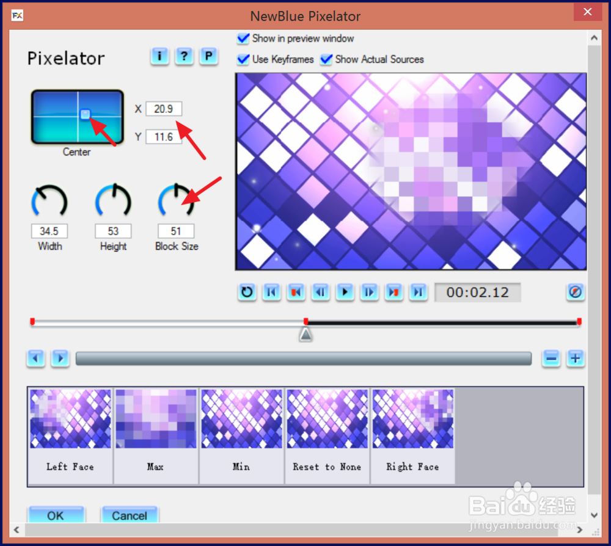Image resolution: width=611 pixels, height=546 pixels.
Task: Click the Block Size dial knob
Action: pyautogui.click(x=176, y=200)
